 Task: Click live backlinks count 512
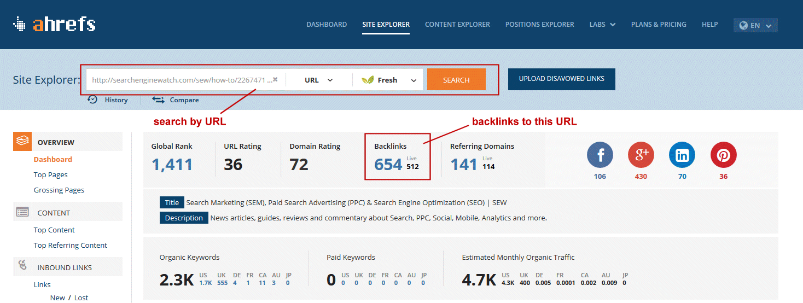(x=413, y=166)
